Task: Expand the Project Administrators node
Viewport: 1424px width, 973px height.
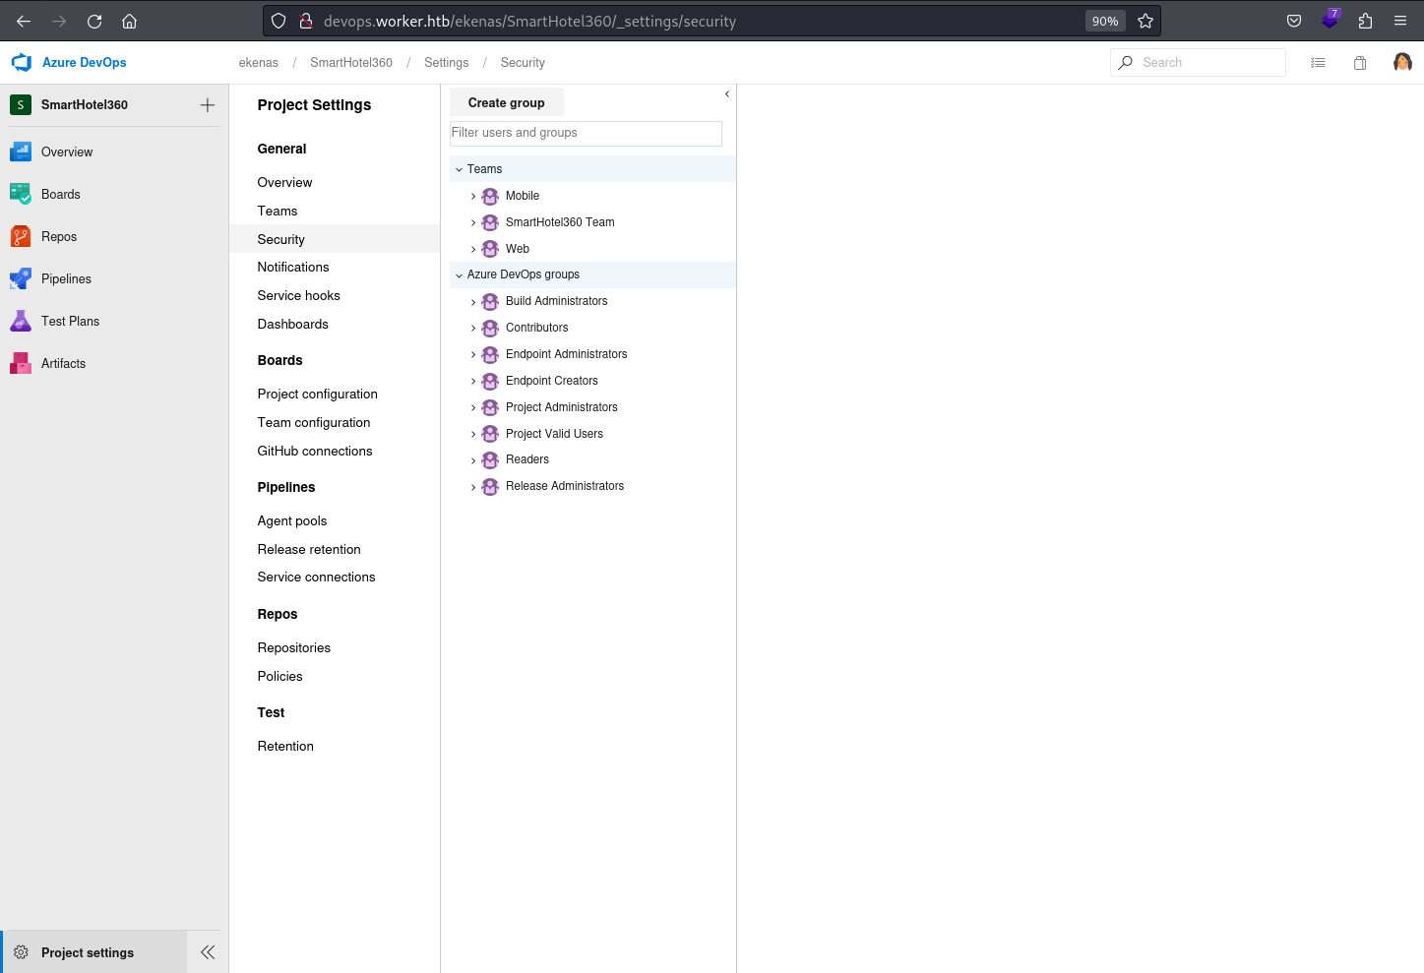Action: (473, 407)
